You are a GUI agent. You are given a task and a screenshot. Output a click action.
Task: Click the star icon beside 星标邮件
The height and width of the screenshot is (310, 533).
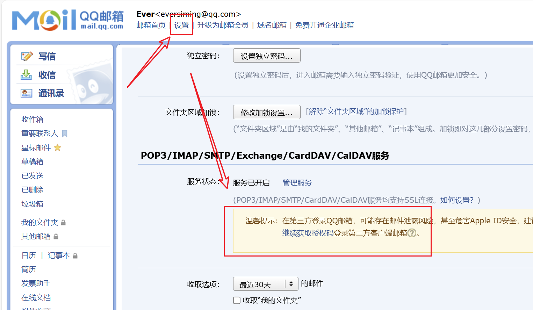click(x=58, y=148)
